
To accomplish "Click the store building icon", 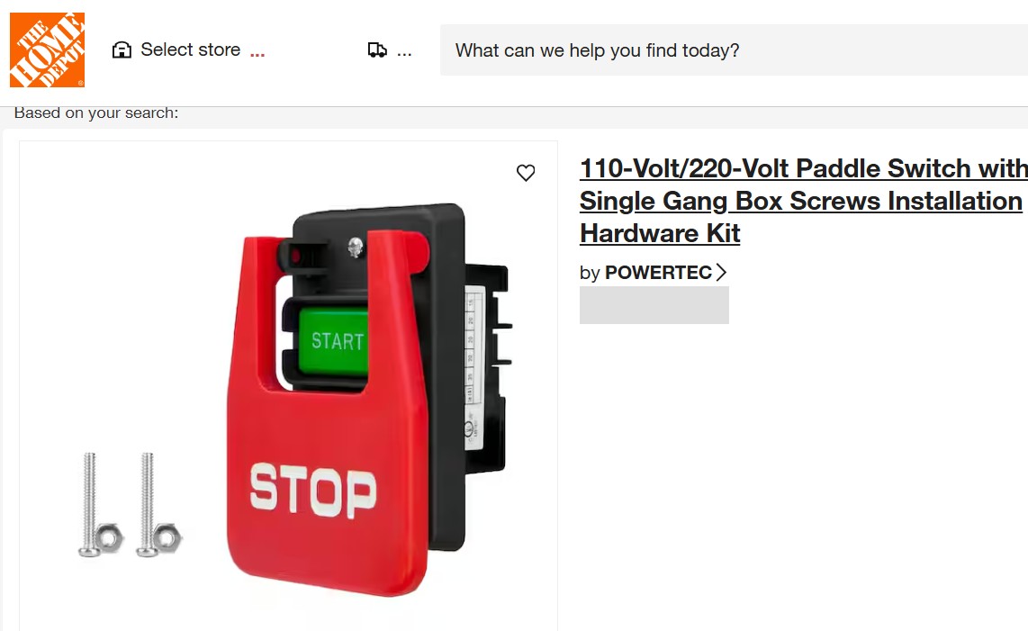I will click(x=122, y=50).
